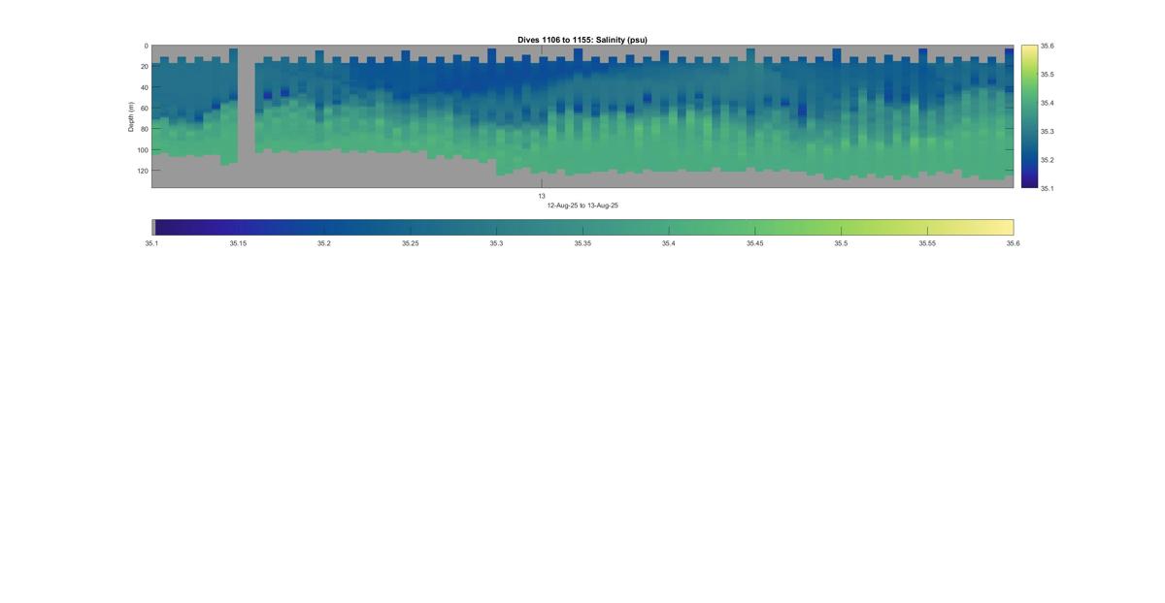Image resolution: width=1165 pixels, height=603 pixels.
Task: Click depth axis tick '120'
Action: 142,171
